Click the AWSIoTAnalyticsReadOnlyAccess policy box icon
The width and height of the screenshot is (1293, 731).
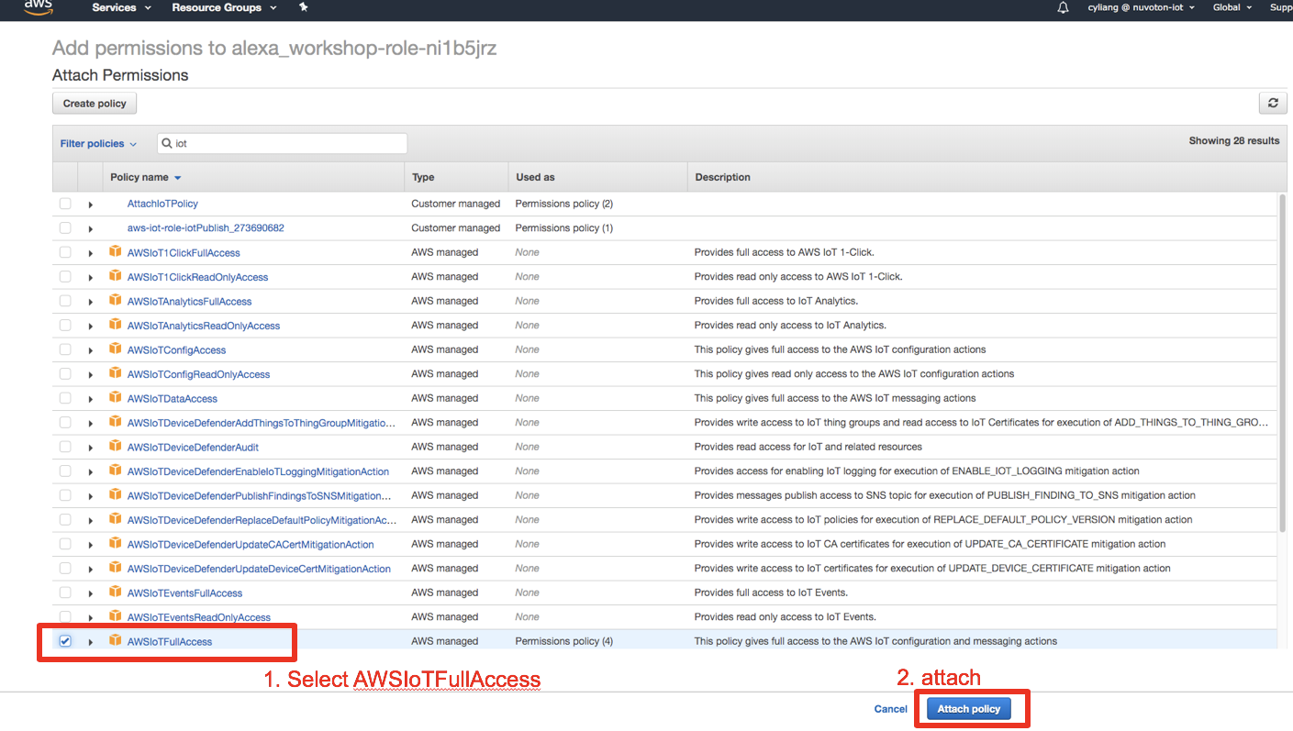(116, 325)
